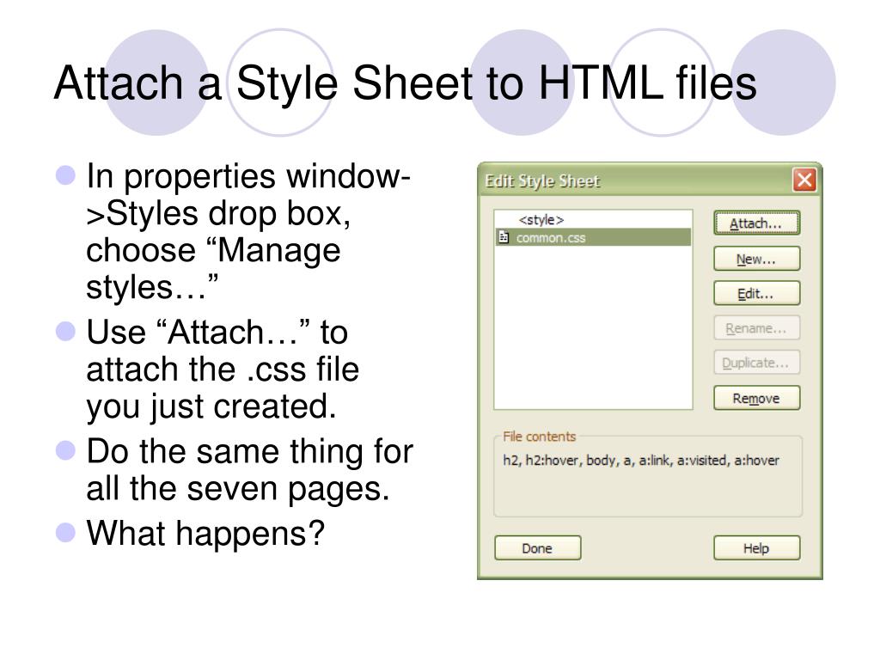Click the disabled Duplicate... button
880x660 pixels.
[756, 364]
